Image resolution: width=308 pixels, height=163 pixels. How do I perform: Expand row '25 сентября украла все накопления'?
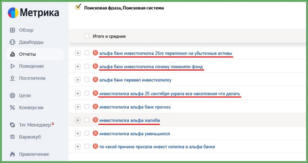[78, 93]
